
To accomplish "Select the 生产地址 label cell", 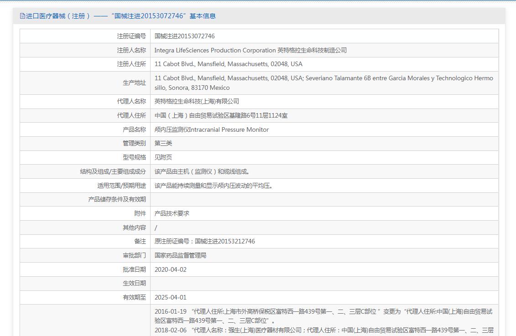I will [x=134, y=83].
